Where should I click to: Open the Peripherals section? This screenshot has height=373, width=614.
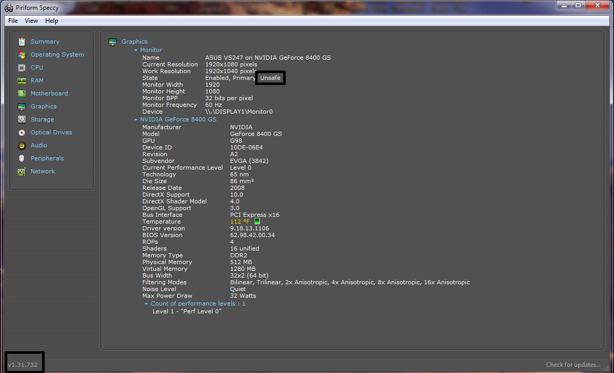[47, 158]
